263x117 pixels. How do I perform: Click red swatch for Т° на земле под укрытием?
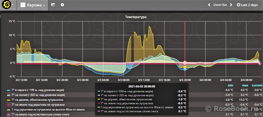coord(8,105)
